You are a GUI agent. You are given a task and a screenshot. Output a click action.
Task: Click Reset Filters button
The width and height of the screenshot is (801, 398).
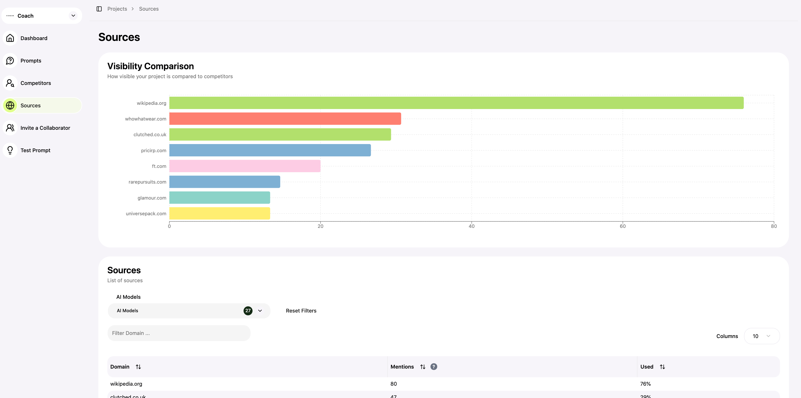point(301,311)
